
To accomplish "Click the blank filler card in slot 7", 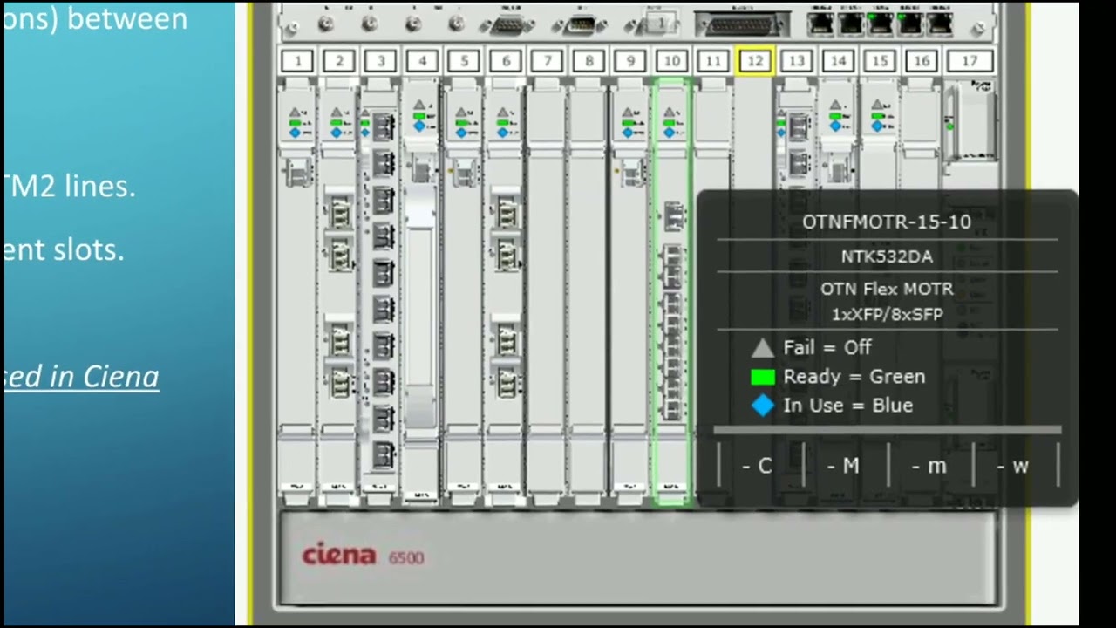I will tap(547, 290).
